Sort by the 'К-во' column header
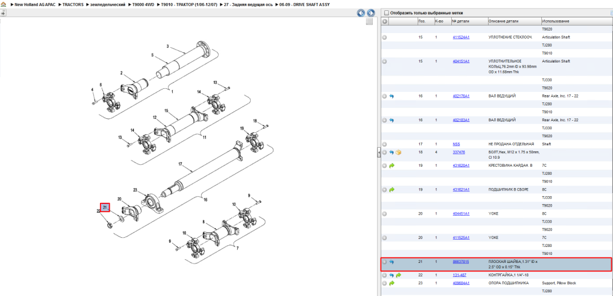This screenshot has height=296, width=613. [x=442, y=21]
